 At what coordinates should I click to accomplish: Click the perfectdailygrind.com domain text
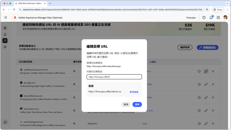click(34, 122)
